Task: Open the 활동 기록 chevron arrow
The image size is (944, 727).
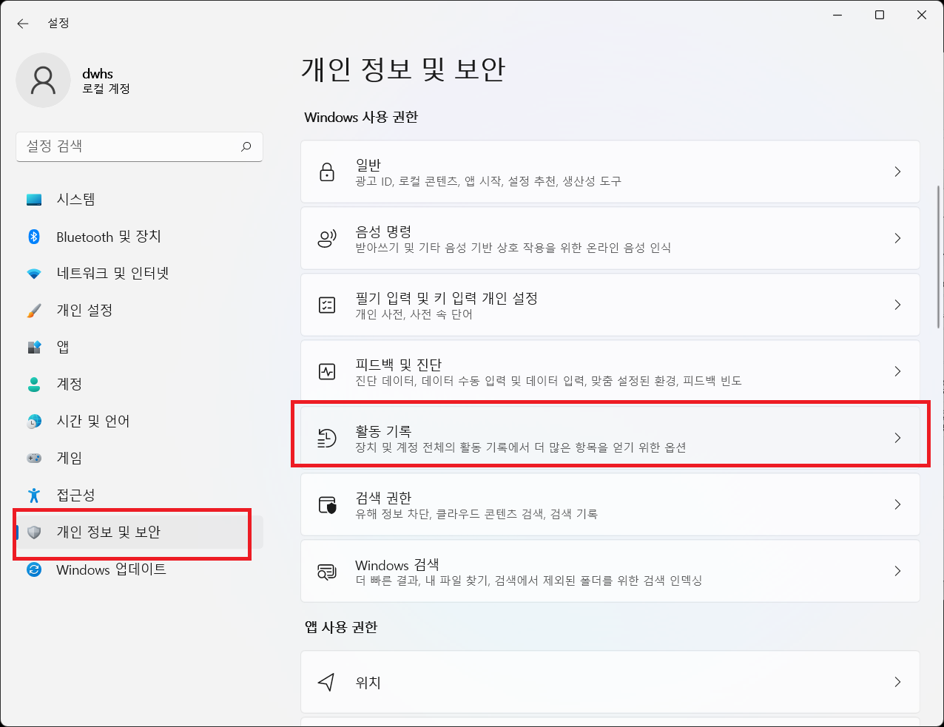Action: pos(897,438)
